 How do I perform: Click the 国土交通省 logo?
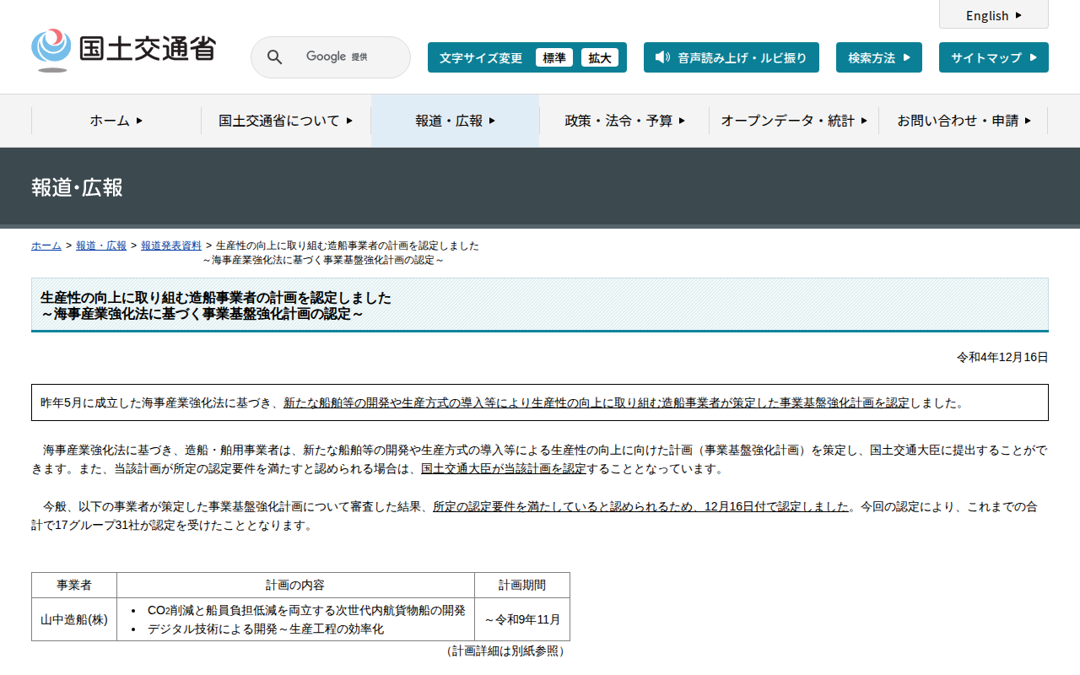[x=123, y=50]
